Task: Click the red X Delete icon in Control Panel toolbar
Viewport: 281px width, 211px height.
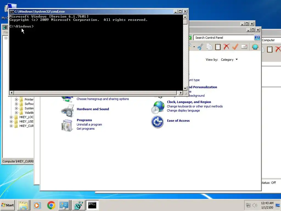Action: point(226,47)
